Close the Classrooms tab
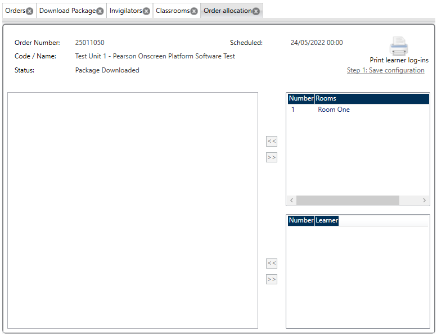This screenshot has height=336, width=437. (194, 11)
